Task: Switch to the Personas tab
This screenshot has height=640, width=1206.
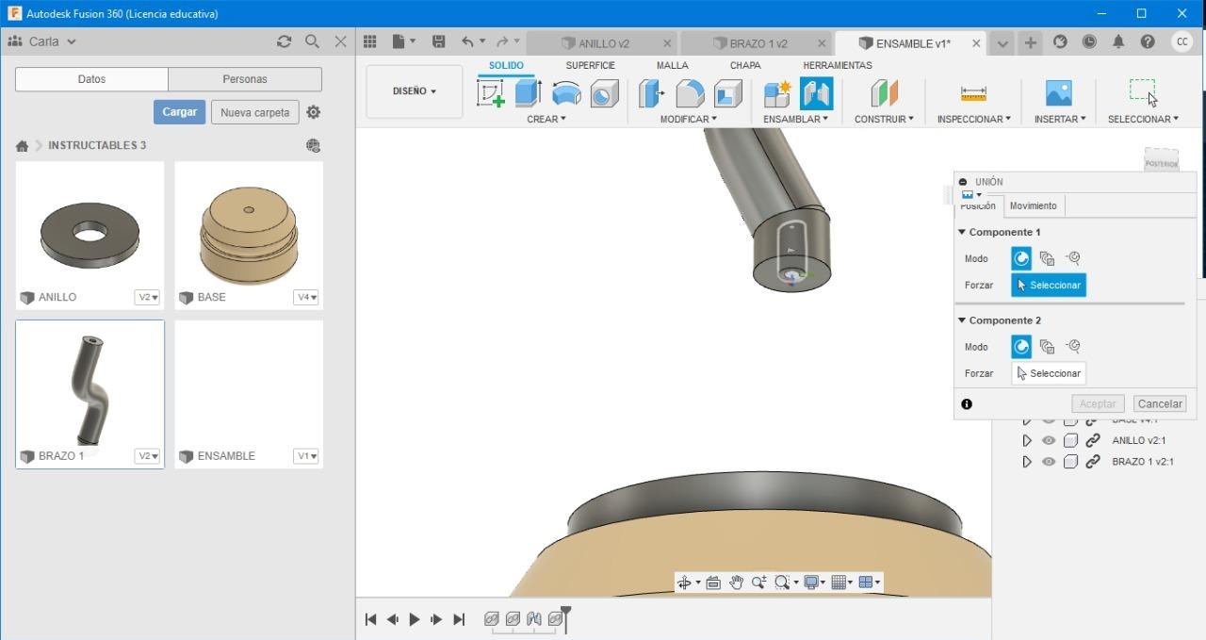Action: [245, 79]
